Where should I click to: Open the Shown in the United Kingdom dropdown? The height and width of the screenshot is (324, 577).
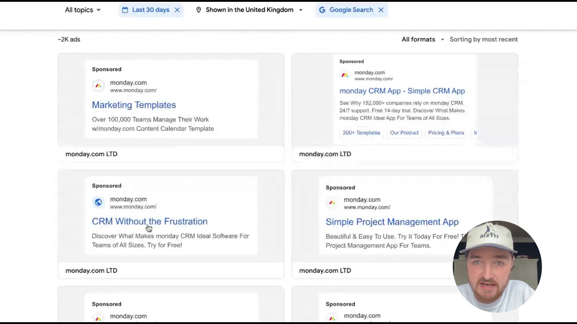click(x=249, y=10)
